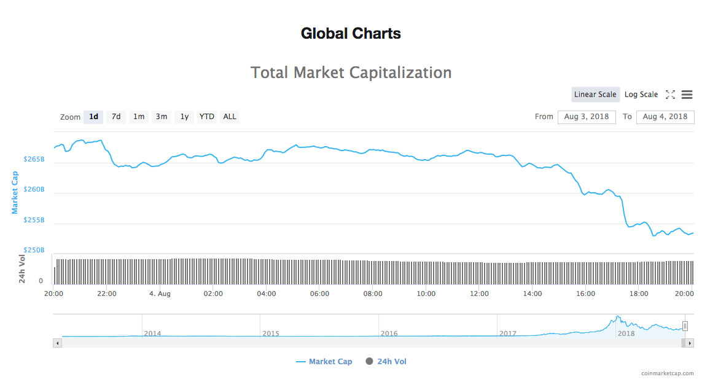
Task: Select the 3m zoom preset
Action: pos(161,117)
